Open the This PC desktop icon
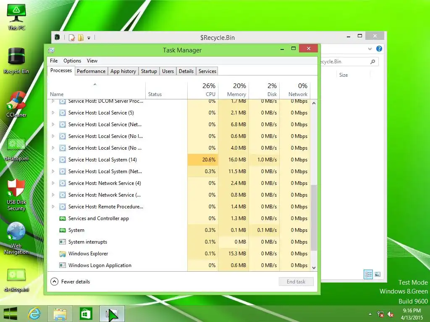This screenshot has height=322, width=430. [16, 16]
